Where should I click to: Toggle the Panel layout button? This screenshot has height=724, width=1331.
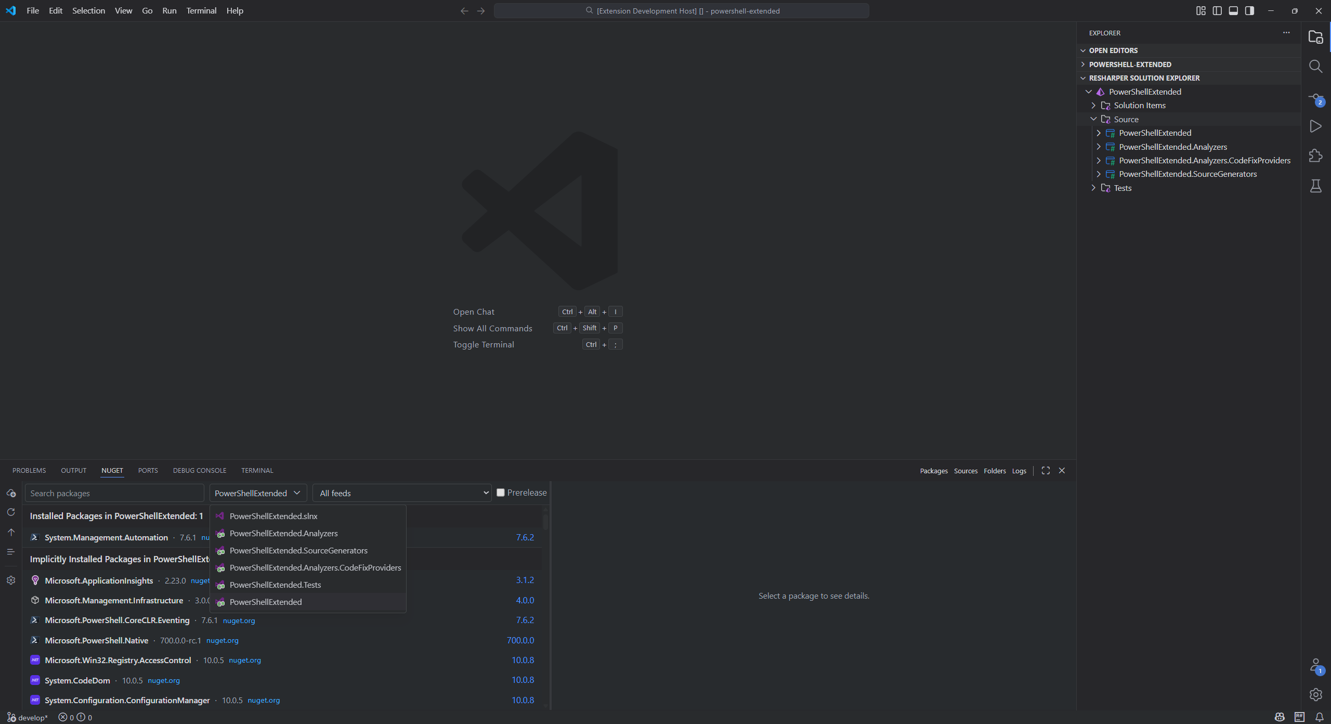[1233, 11]
